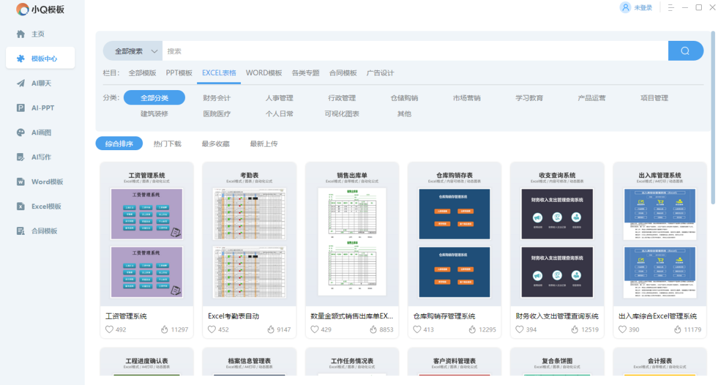Filter by 财务会计 category
The image size is (721, 385).
click(217, 98)
